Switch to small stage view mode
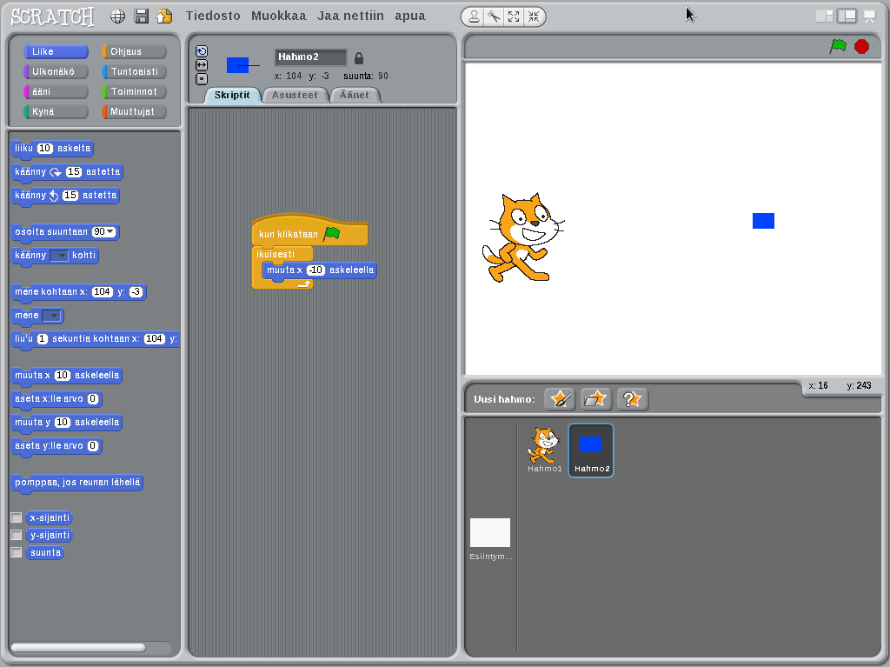Screen dimensions: 890x667 click(824, 17)
